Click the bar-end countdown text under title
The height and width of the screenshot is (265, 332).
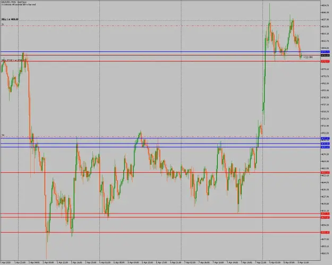click(19, 4)
